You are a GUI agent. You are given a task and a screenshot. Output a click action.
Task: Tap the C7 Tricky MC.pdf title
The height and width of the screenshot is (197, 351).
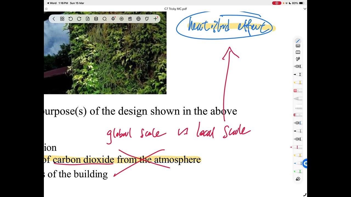click(x=175, y=9)
